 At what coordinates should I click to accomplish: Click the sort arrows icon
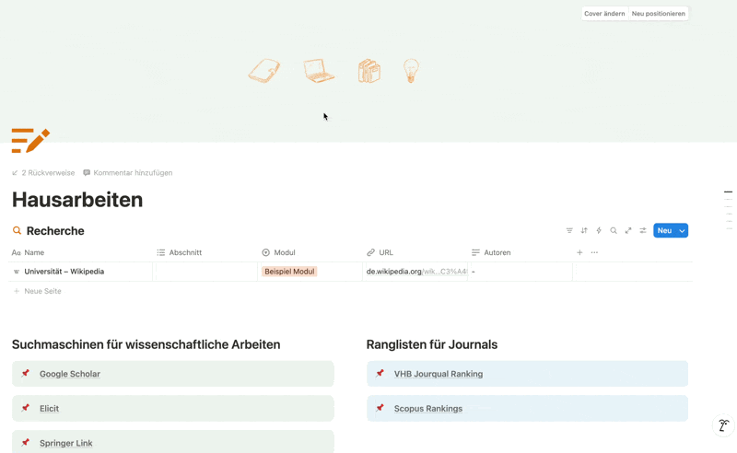pos(584,231)
